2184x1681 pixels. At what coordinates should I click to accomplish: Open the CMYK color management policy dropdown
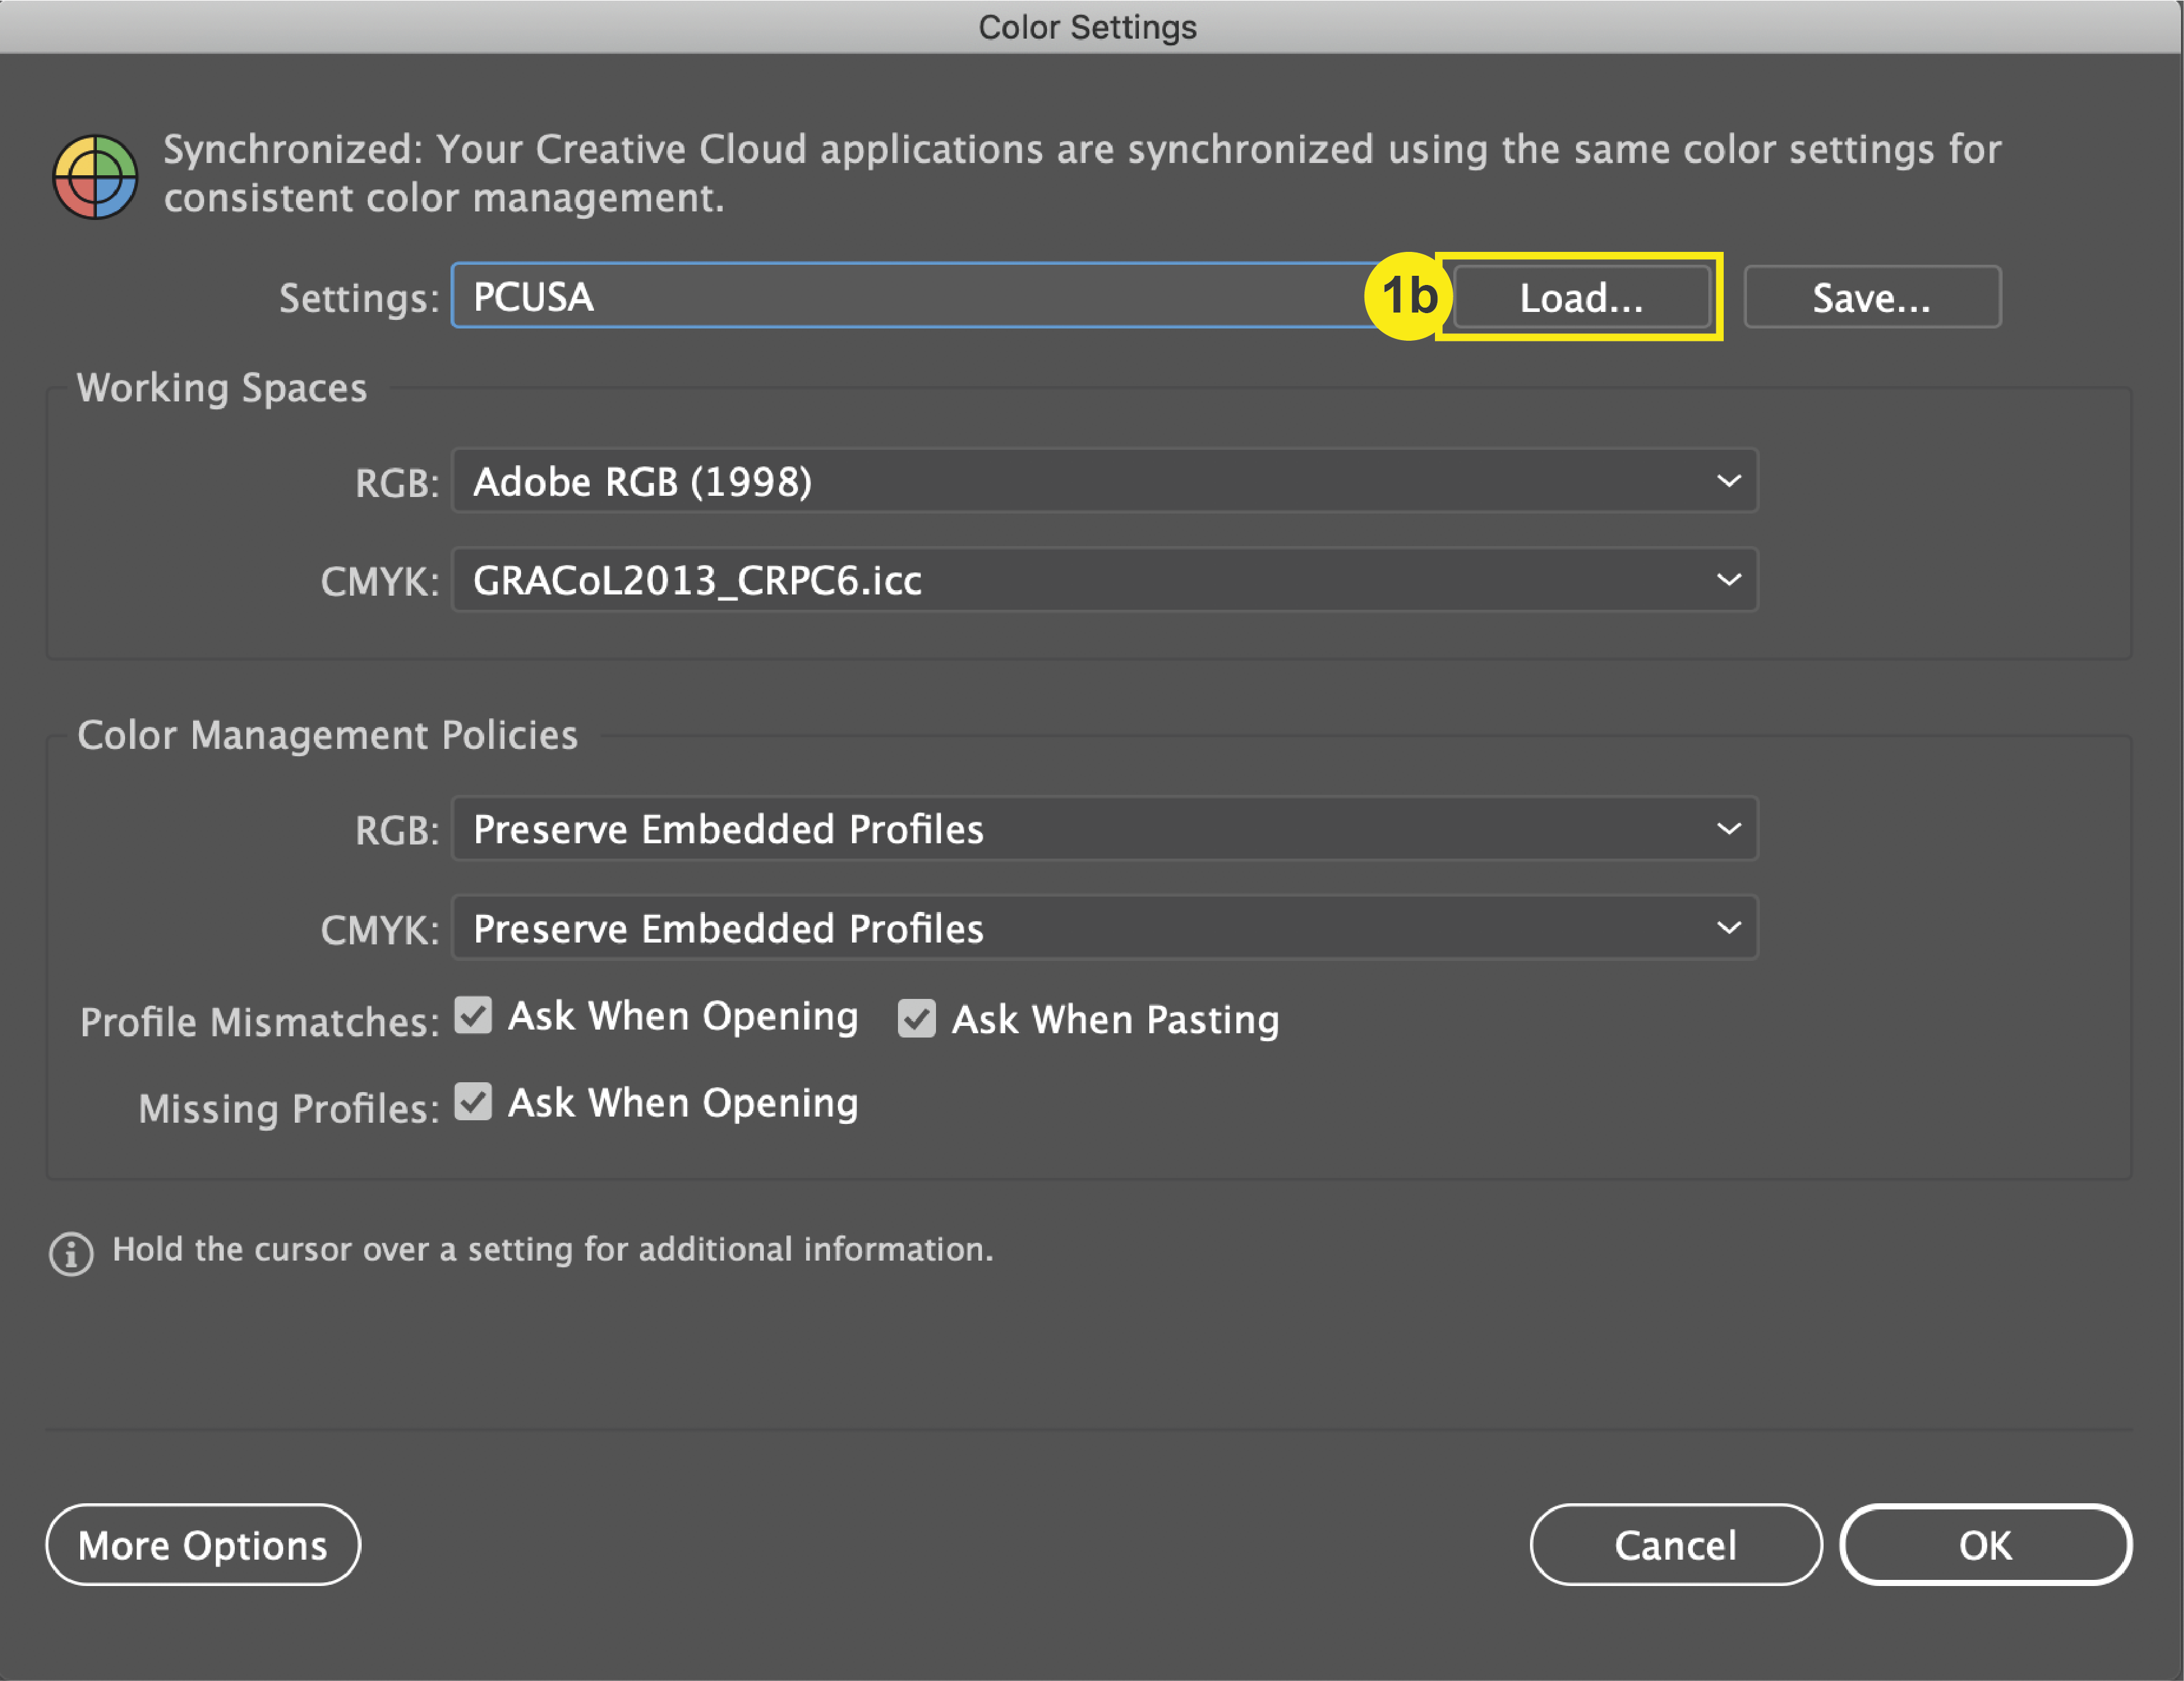(1105, 928)
